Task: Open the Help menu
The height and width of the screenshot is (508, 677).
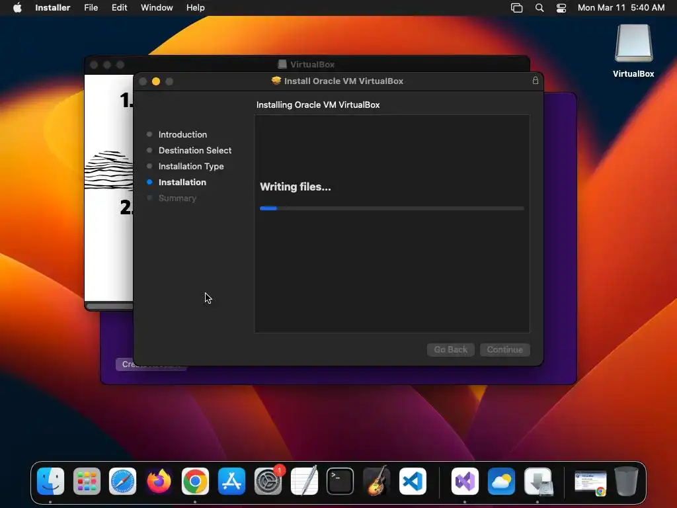Action: [x=195, y=8]
